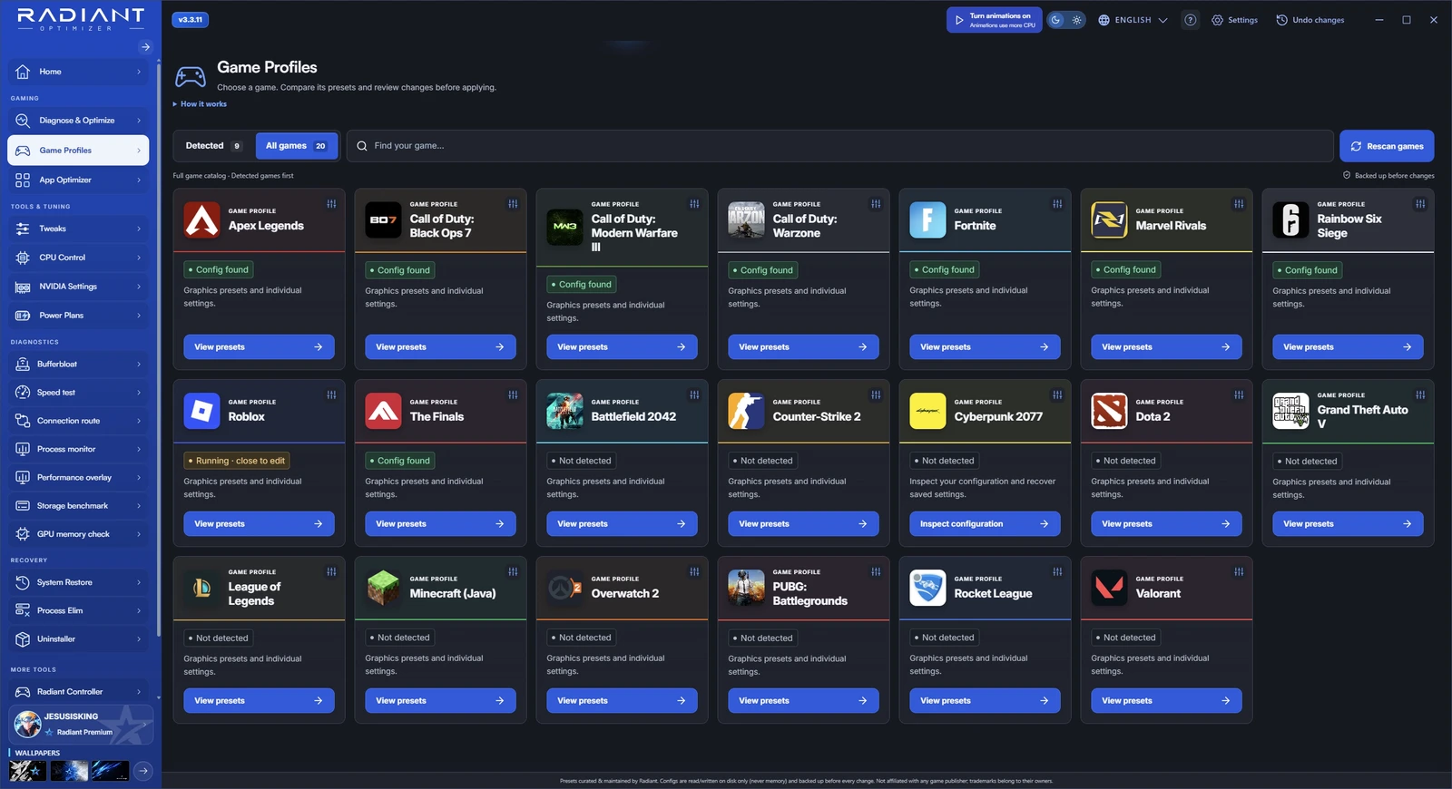Click the Speed test gauge icon

click(x=23, y=393)
